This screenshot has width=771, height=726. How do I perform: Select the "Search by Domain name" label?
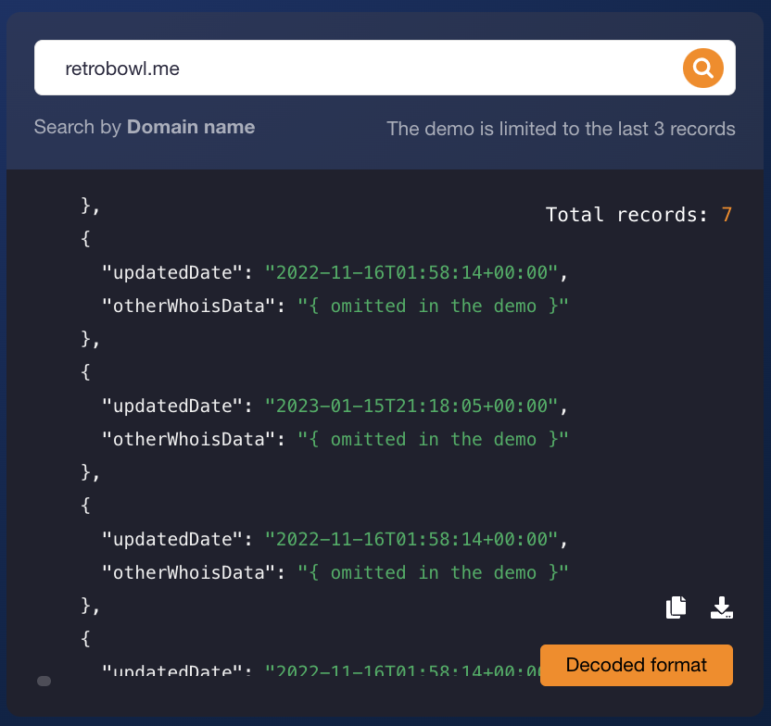(x=145, y=127)
